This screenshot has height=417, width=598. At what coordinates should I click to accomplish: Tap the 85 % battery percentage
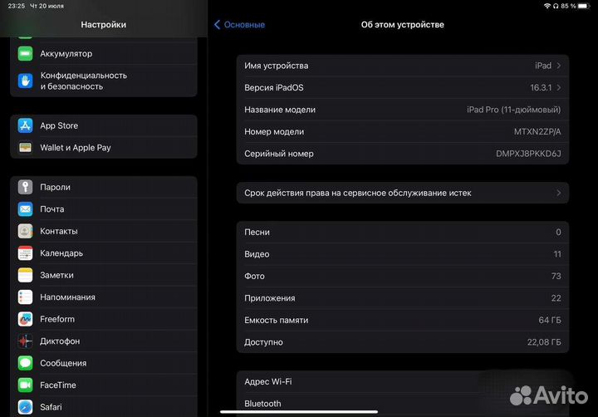[x=568, y=6]
